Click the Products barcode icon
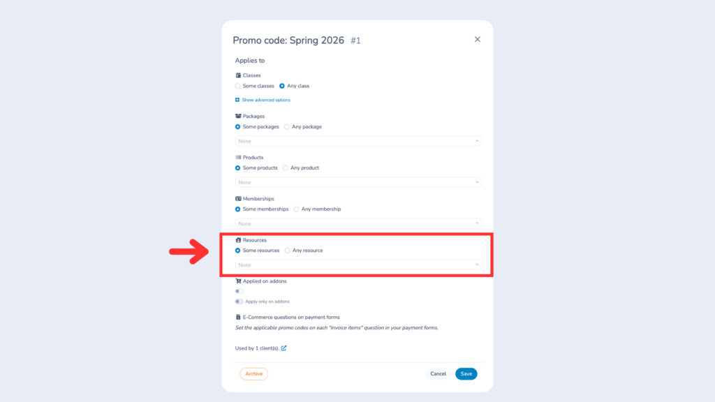The width and height of the screenshot is (715, 402). [x=238, y=157]
